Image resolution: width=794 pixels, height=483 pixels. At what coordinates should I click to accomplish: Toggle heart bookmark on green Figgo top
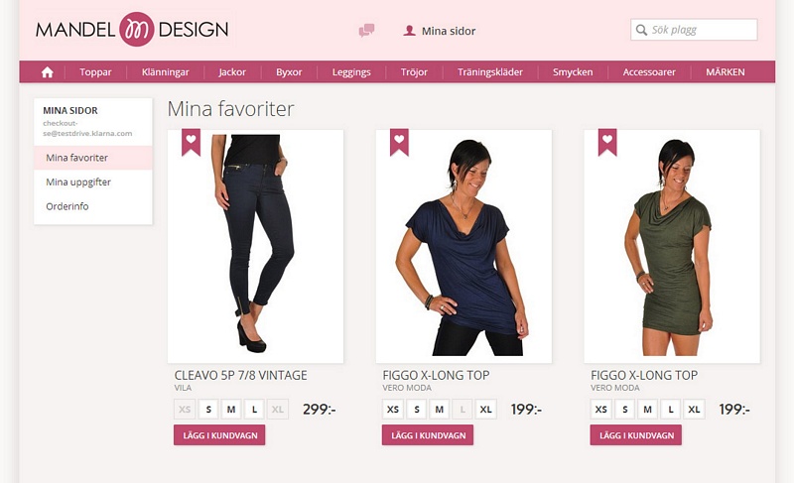point(607,142)
